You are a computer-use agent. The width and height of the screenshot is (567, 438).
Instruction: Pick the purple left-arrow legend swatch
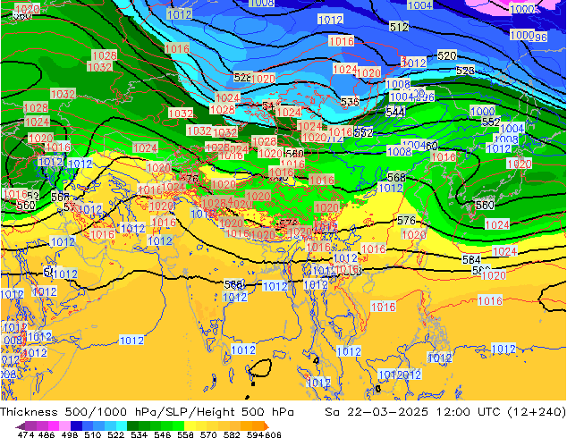click(x=20, y=426)
